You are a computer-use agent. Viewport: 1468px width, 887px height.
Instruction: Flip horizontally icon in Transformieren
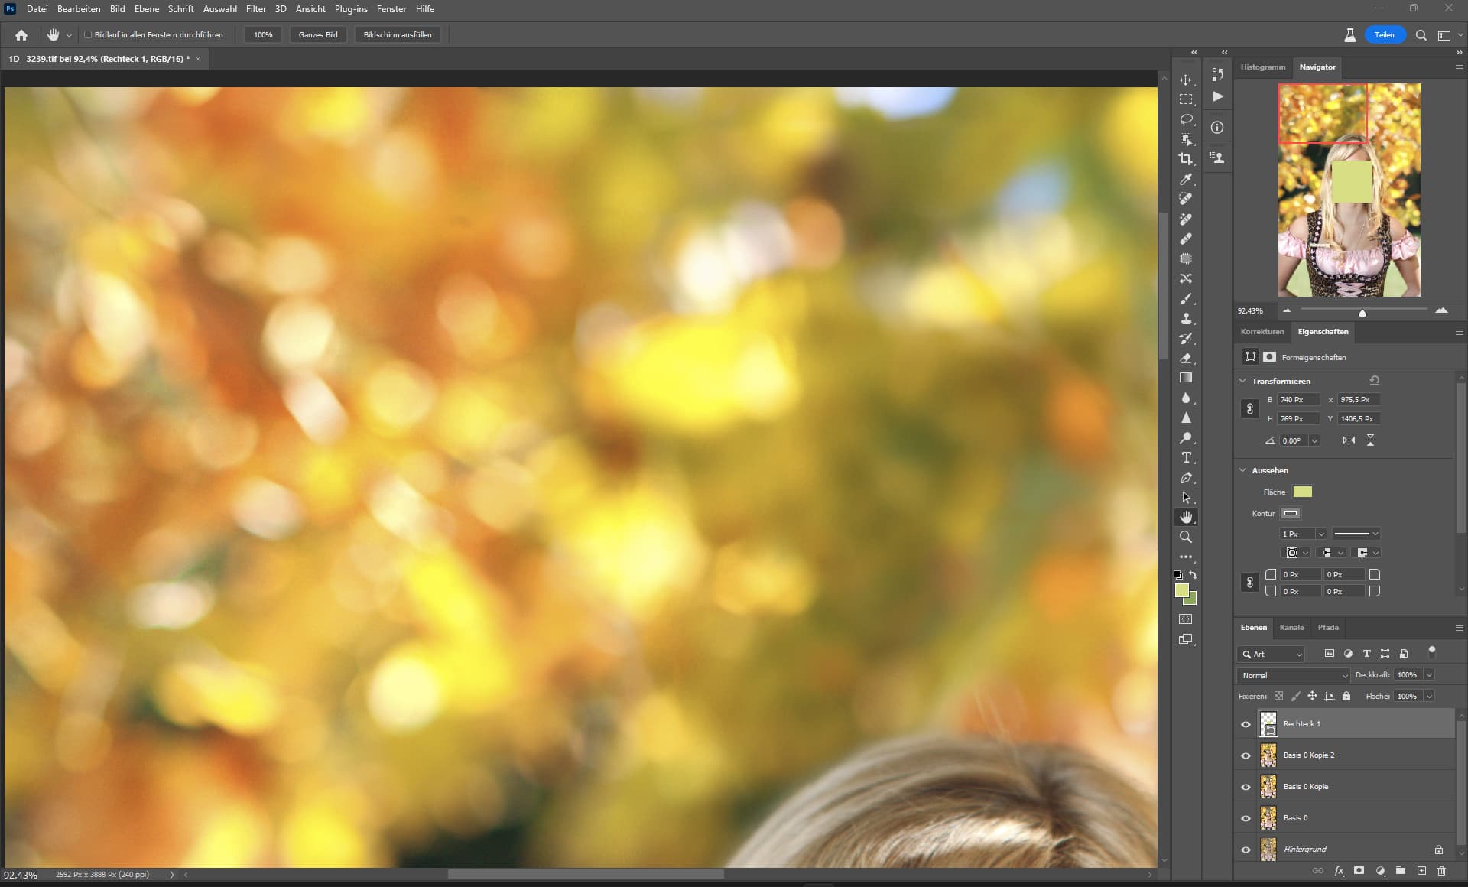[1349, 440]
